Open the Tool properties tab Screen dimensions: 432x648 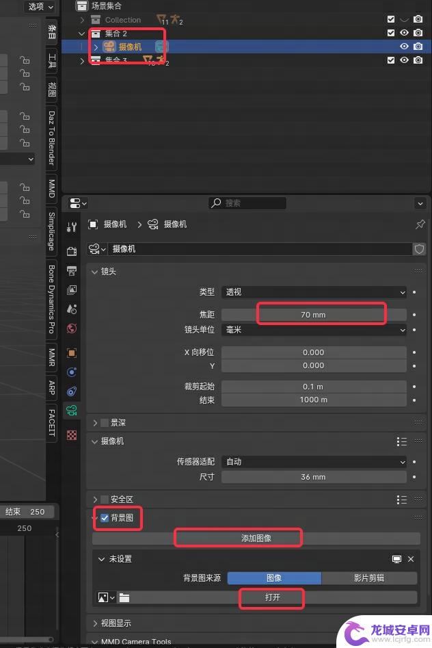(72, 227)
